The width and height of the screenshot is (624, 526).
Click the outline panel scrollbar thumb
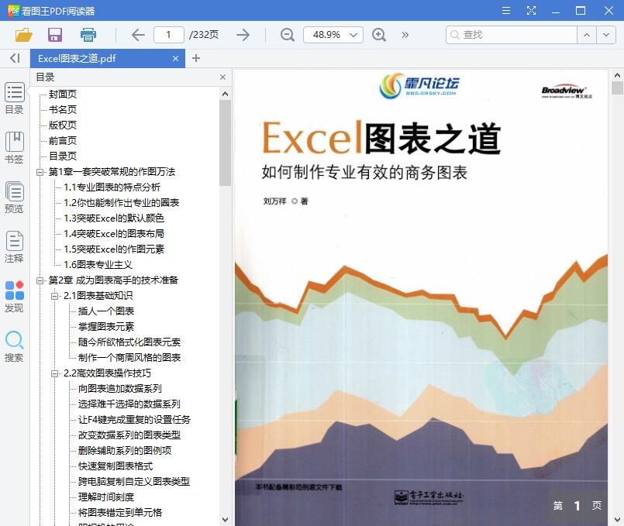pyautogui.click(x=226, y=143)
